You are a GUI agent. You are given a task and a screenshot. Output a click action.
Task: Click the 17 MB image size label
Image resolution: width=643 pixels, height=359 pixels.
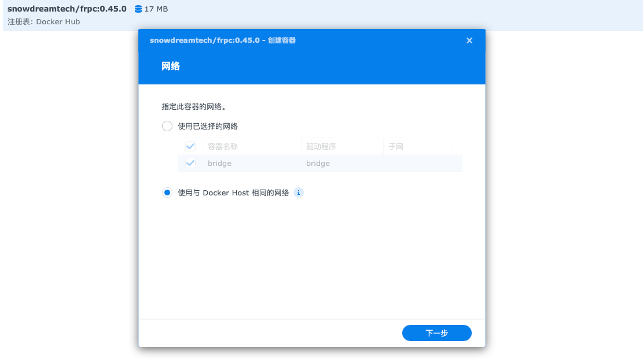(x=156, y=9)
